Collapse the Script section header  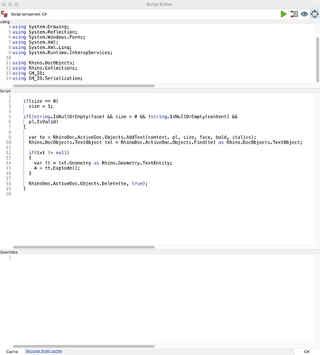5,91
